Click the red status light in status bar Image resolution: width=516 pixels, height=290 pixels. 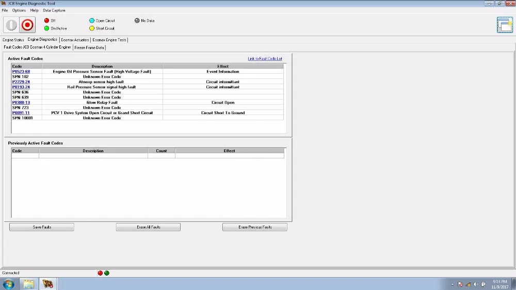100,273
